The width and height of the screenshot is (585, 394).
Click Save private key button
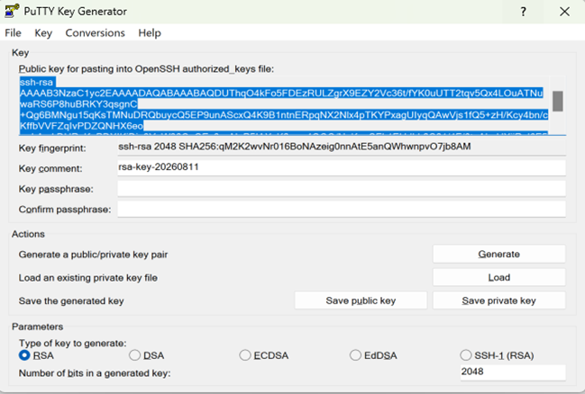(498, 300)
